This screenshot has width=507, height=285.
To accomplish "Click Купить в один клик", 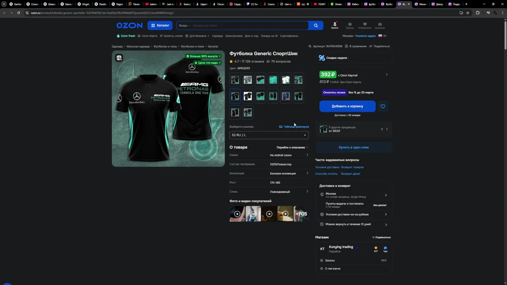I will point(354,147).
